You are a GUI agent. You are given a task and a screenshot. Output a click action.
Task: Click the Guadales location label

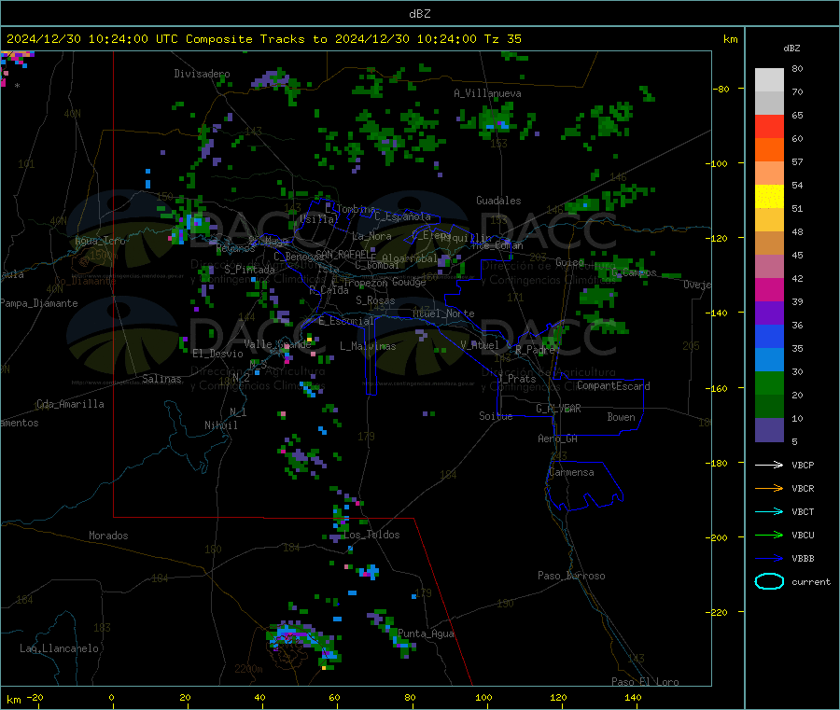coord(498,201)
